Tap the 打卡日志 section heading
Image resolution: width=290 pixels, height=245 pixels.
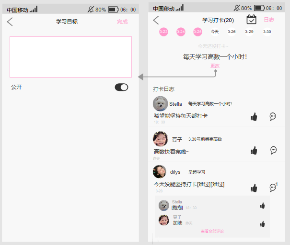pyautogui.click(x=163, y=89)
